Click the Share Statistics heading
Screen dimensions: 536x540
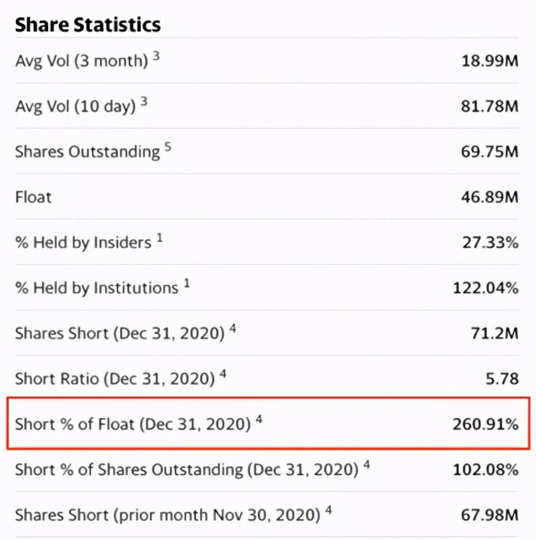point(88,24)
